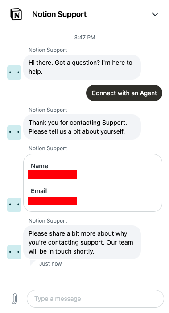Click the Notion logo icon

[x=16, y=14]
